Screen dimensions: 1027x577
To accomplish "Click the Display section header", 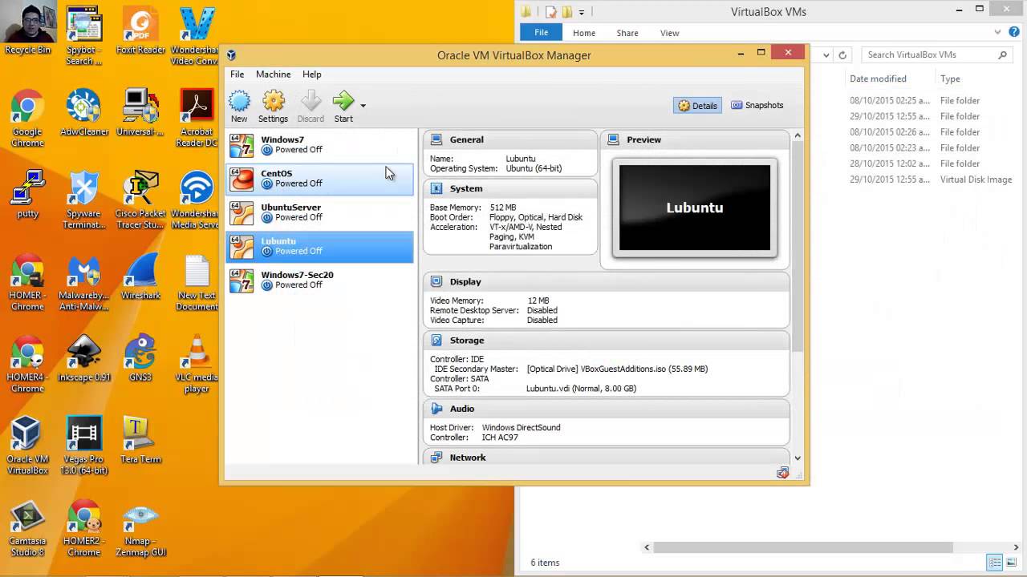I will point(607,281).
